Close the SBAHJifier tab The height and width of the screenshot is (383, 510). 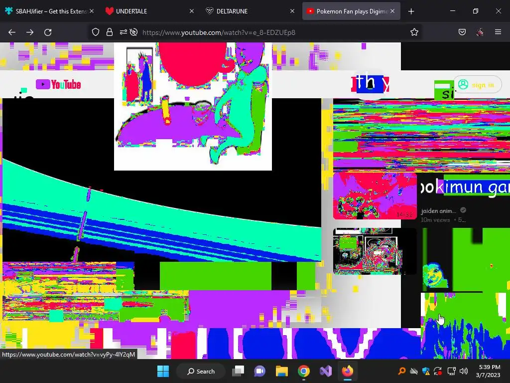[x=92, y=11]
